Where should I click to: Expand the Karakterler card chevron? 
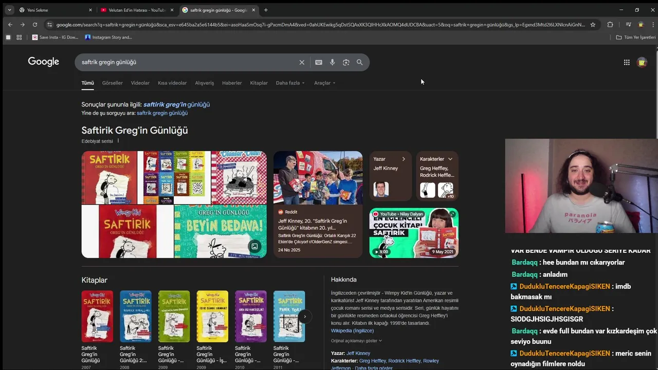tap(450, 159)
